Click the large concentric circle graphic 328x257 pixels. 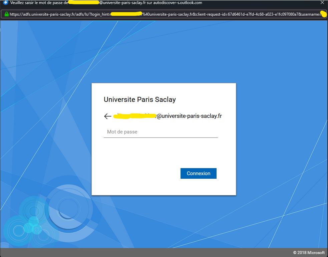point(68,209)
